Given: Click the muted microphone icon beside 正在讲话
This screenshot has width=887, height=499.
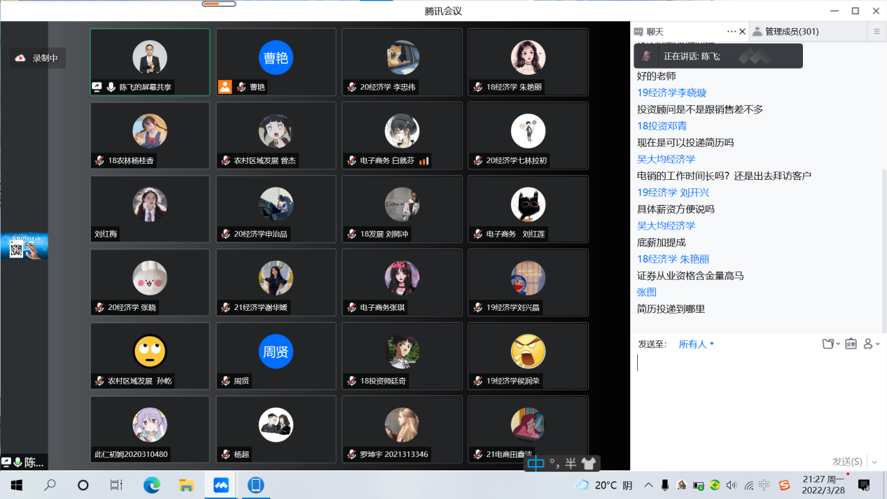Looking at the screenshot, I should 647,56.
